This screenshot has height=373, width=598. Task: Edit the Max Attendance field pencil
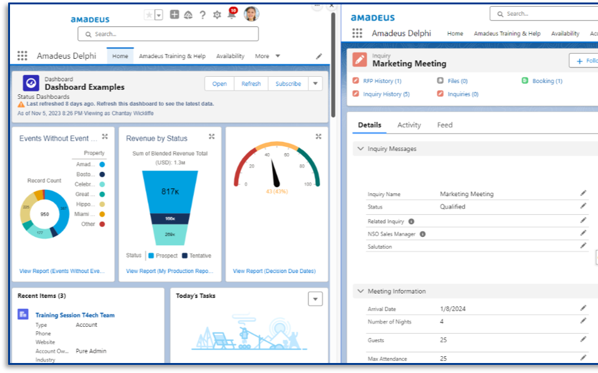pyautogui.click(x=583, y=357)
